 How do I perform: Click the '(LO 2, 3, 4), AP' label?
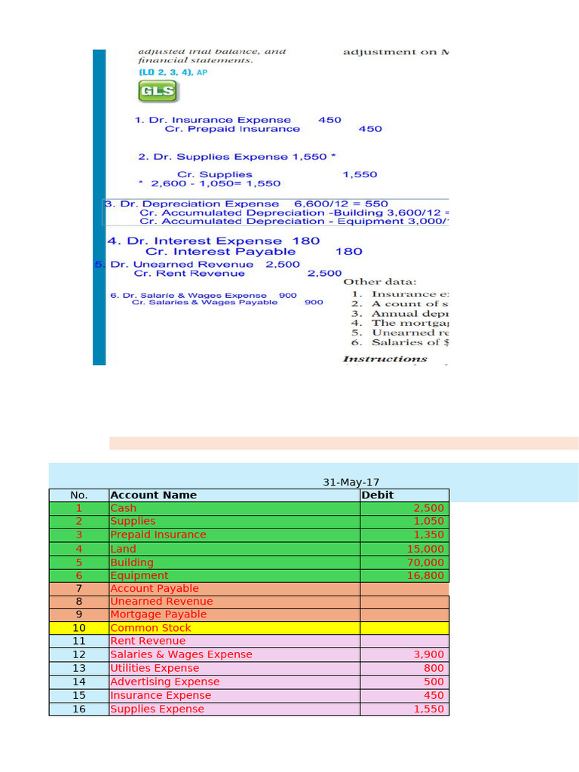173,72
